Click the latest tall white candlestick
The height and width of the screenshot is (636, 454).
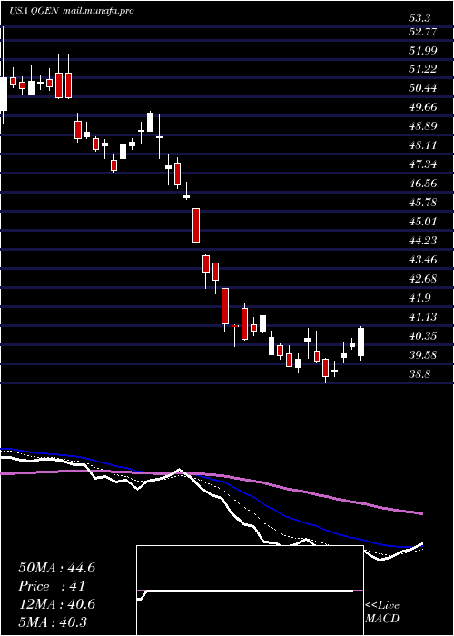coord(360,343)
